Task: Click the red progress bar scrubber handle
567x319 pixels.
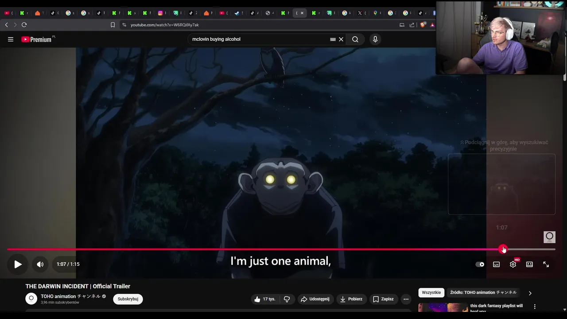Action: [x=503, y=249]
